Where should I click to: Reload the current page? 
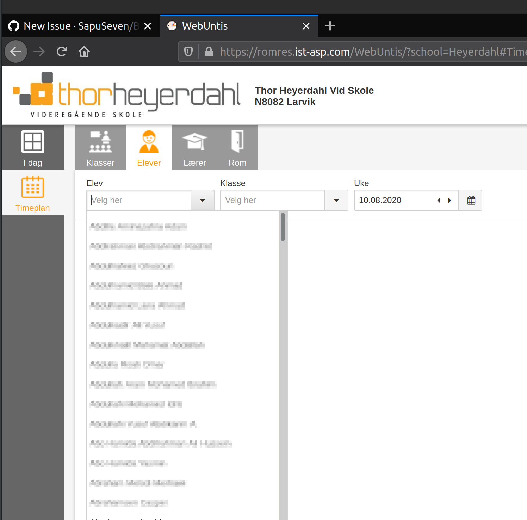62,51
